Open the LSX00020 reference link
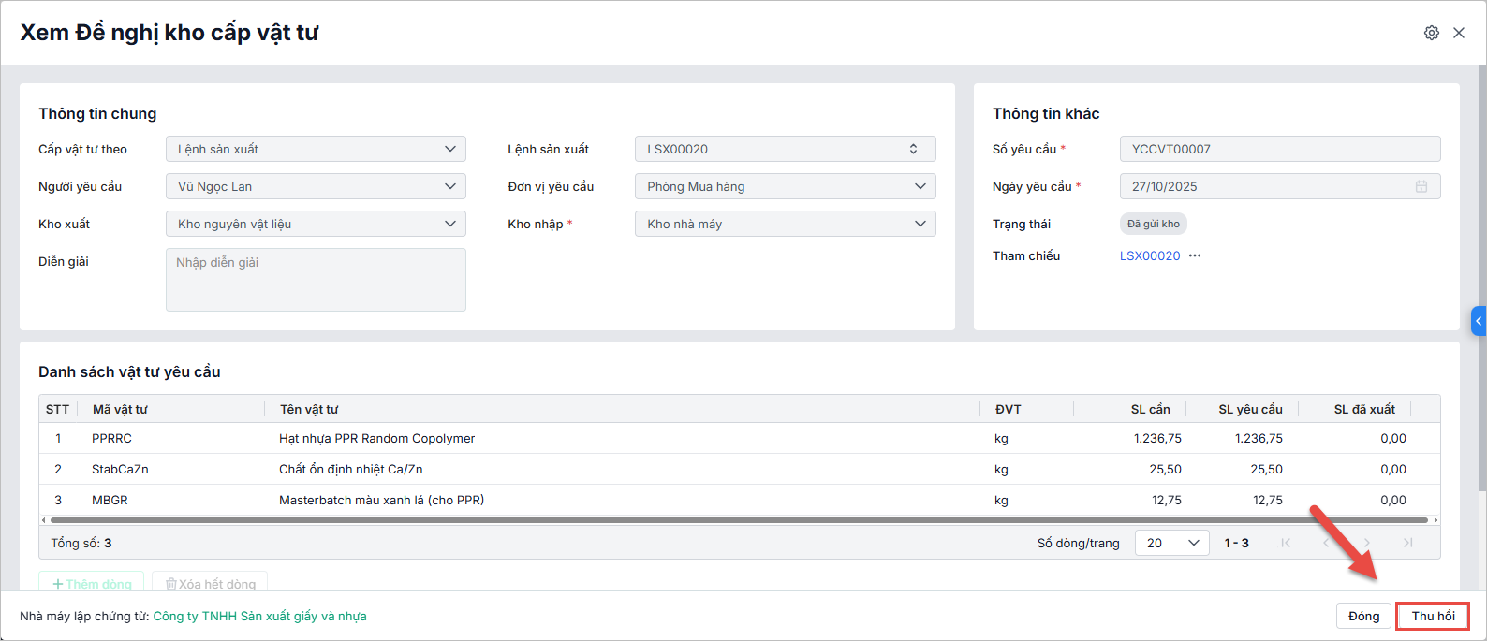The height and width of the screenshot is (641, 1487). tap(1150, 255)
